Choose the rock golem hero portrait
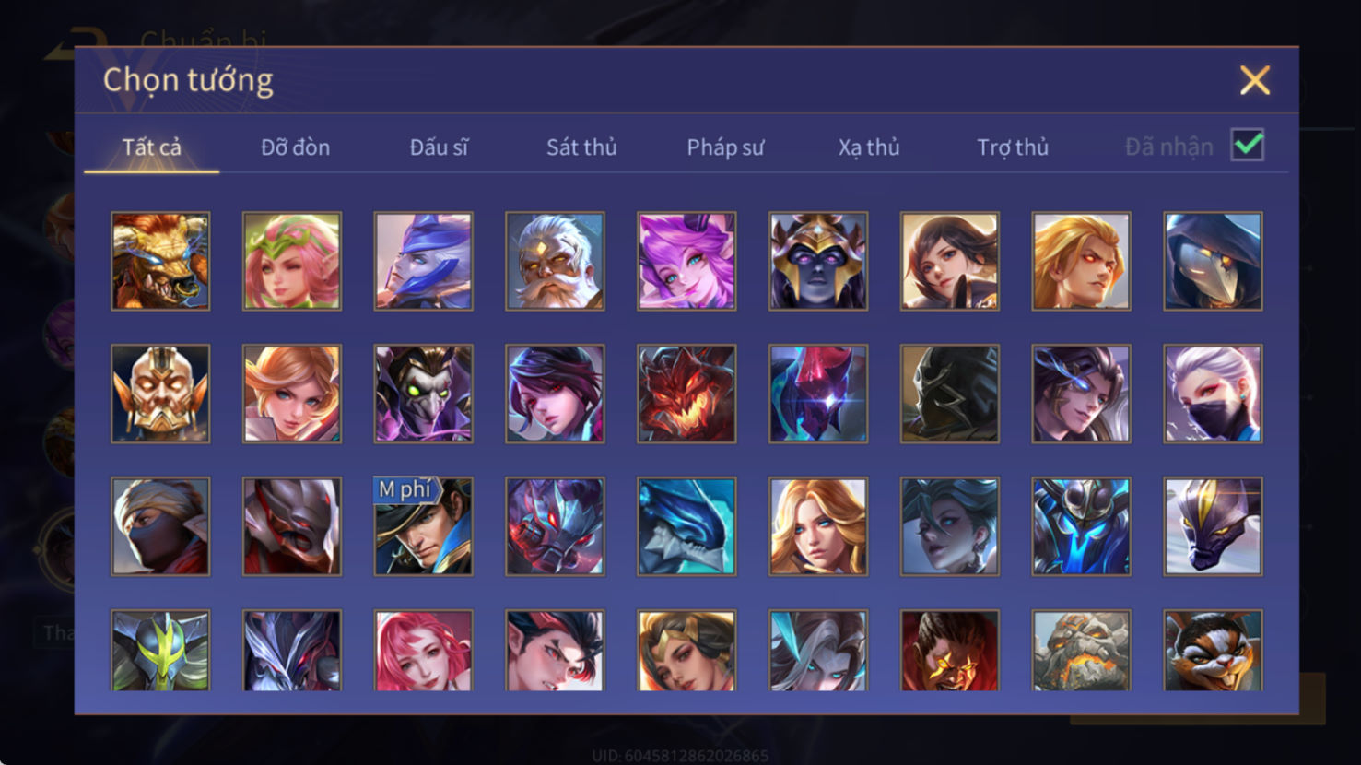This screenshot has width=1361, height=765. [x=1082, y=650]
